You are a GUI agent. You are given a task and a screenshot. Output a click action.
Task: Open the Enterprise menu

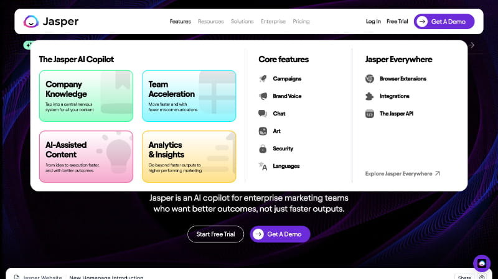coord(273,21)
